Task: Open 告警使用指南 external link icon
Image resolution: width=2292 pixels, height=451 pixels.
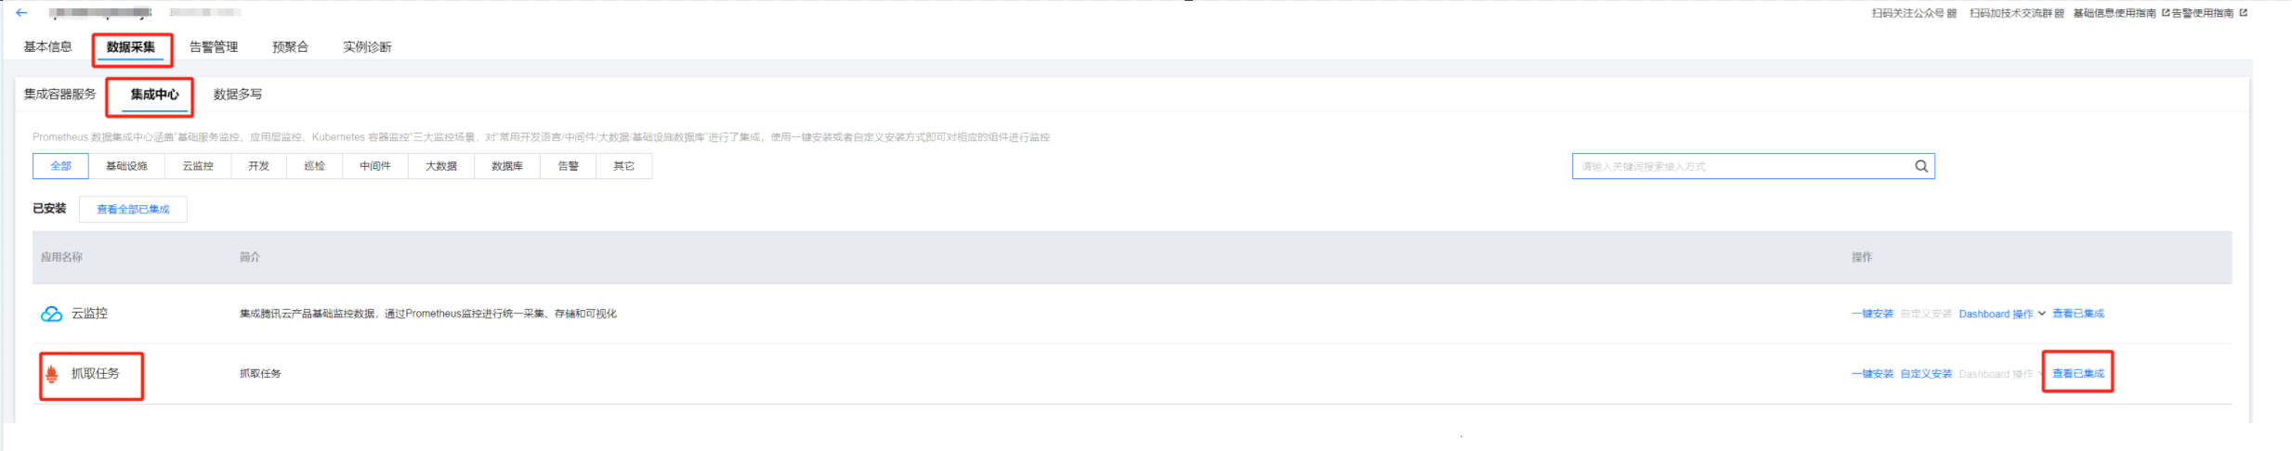Action: point(2244,13)
